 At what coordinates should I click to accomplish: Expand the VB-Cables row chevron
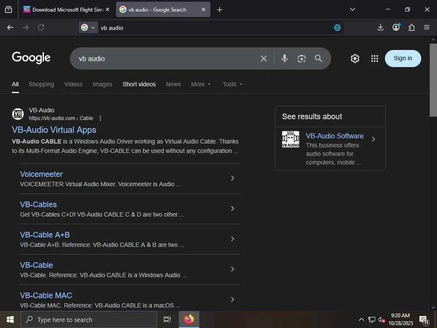click(x=233, y=208)
